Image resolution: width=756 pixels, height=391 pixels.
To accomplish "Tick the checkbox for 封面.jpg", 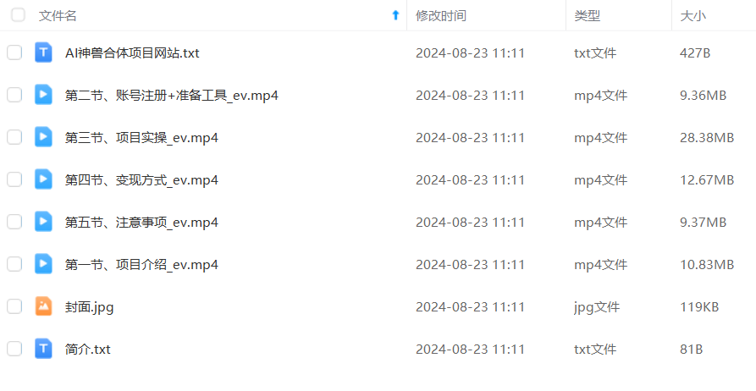I will coord(14,306).
